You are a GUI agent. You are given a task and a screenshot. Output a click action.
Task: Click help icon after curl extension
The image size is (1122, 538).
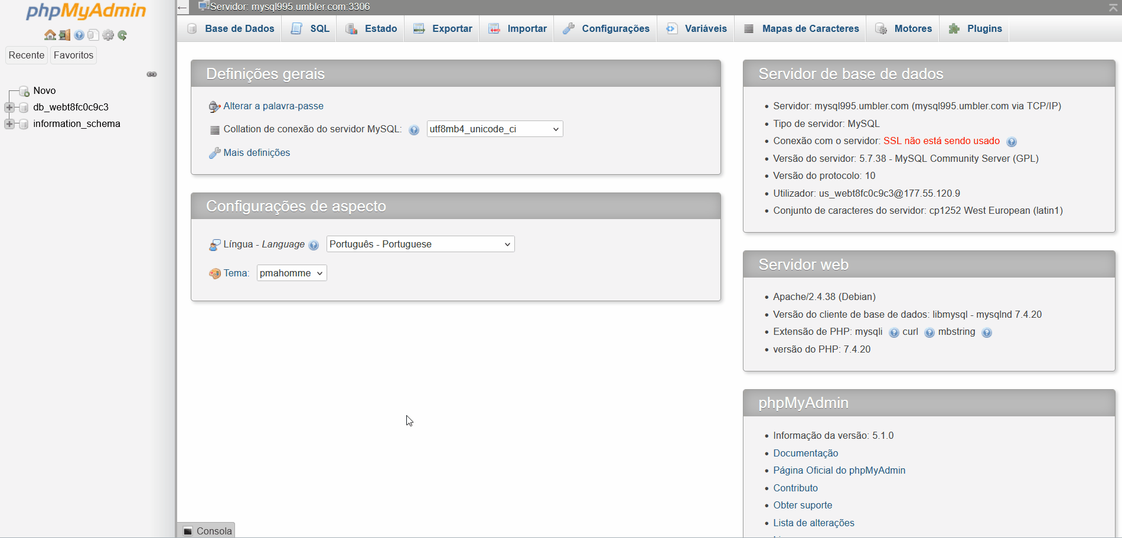click(929, 332)
